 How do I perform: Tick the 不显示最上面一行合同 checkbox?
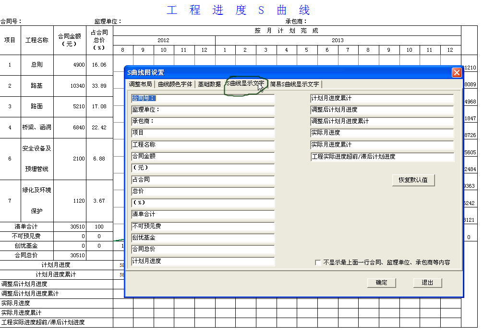318,263
